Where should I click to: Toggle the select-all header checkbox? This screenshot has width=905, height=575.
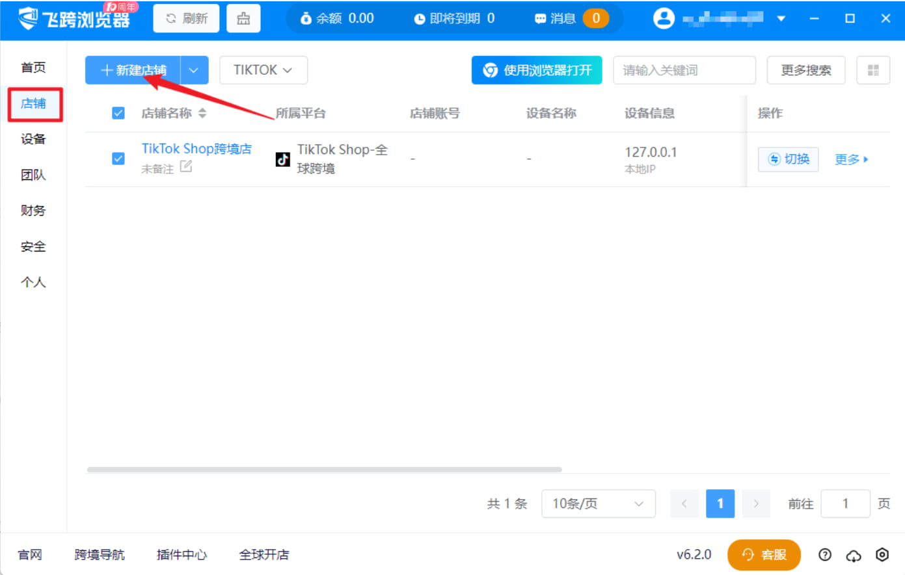[118, 113]
